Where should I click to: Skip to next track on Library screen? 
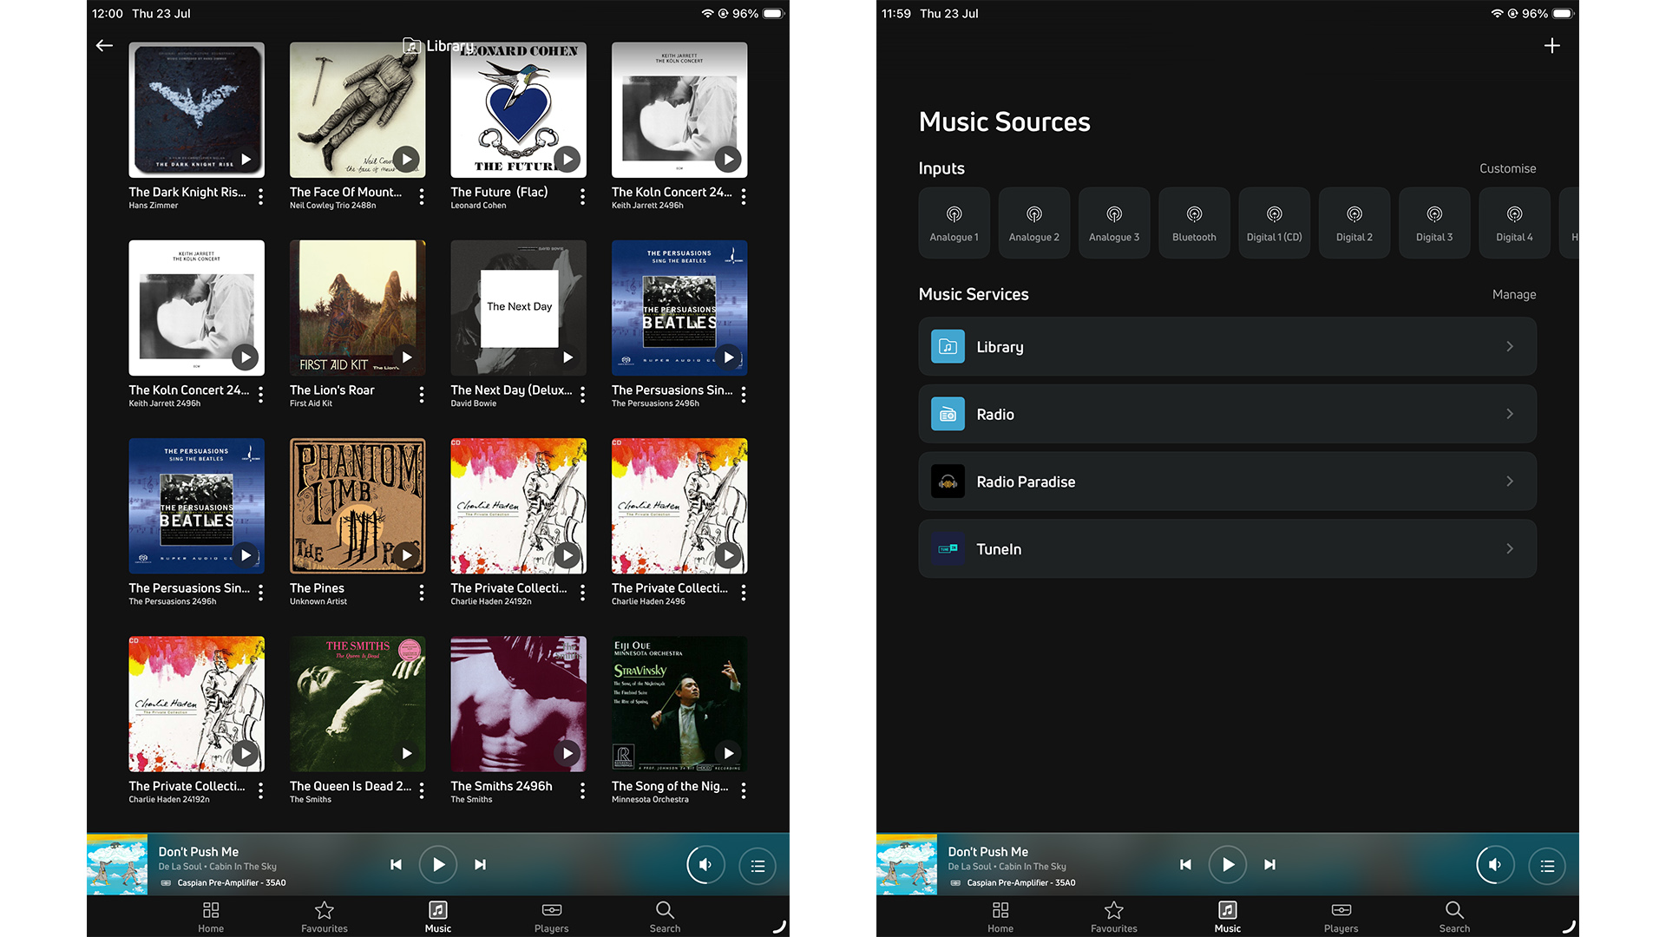(x=480, y=864)
